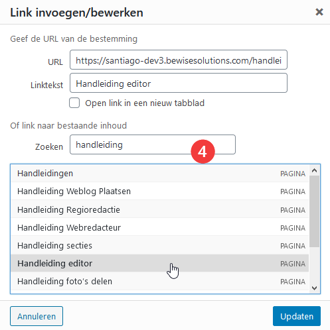Click the scrollbar track below the thumb

pos(314,265)
